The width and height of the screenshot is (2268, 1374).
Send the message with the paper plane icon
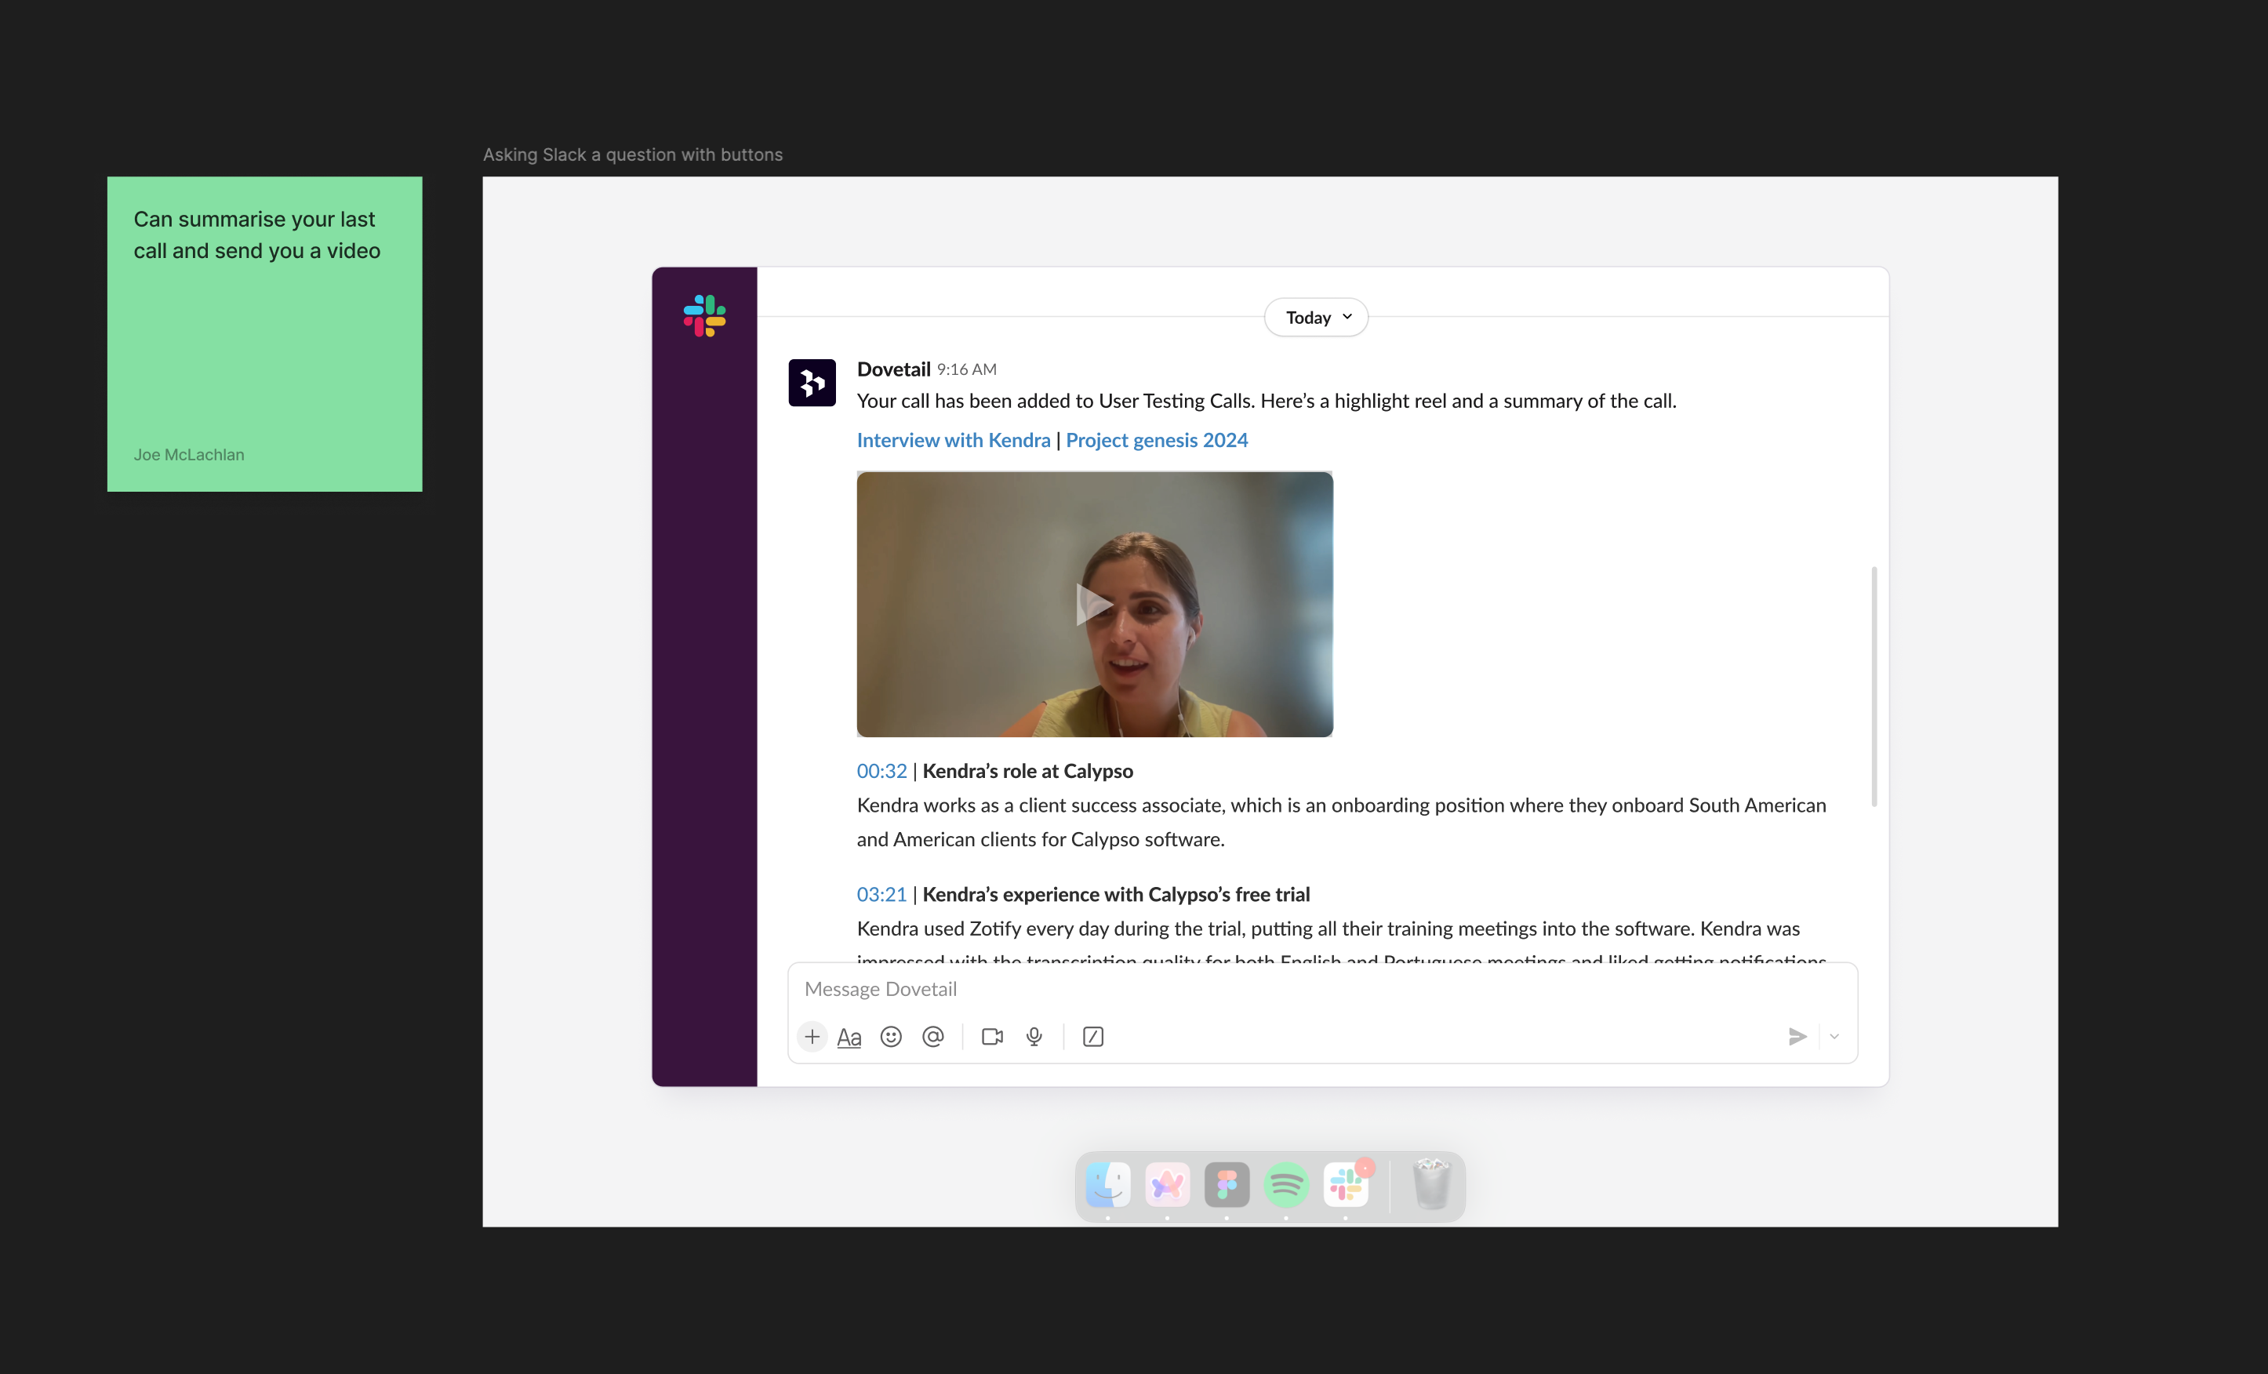pyautogui.click(x=1797, y=1036)
